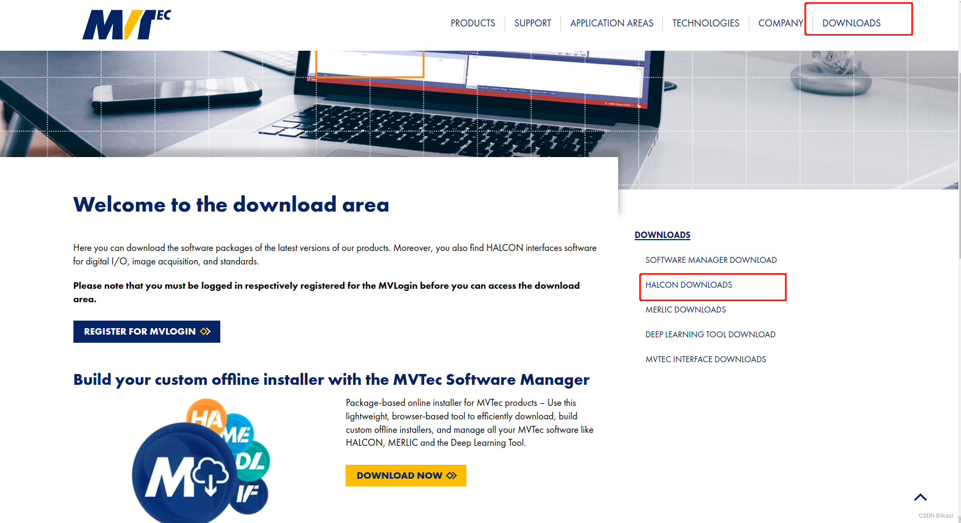Screen dimensions: 961x523
Task: Open the DOWNLOADS menu in header
Action: tap(851, 23)
